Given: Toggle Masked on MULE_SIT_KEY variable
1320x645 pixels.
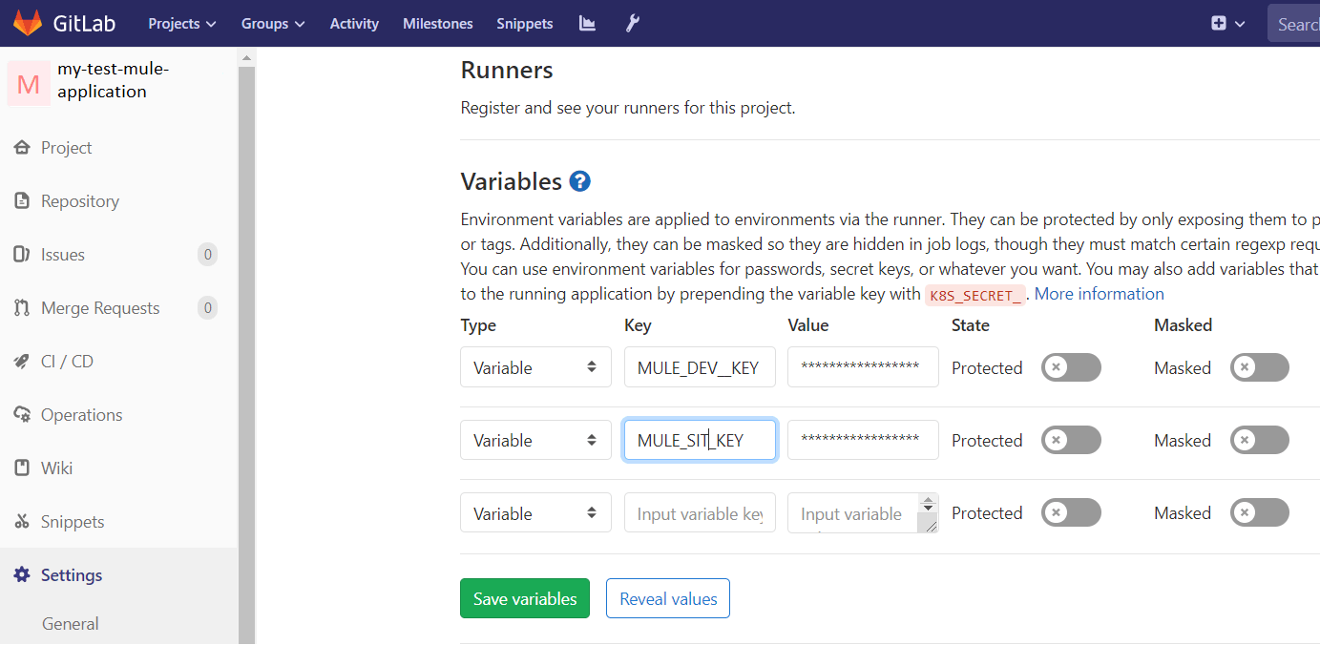Looking at the screenshot, I should [1259, 439].
